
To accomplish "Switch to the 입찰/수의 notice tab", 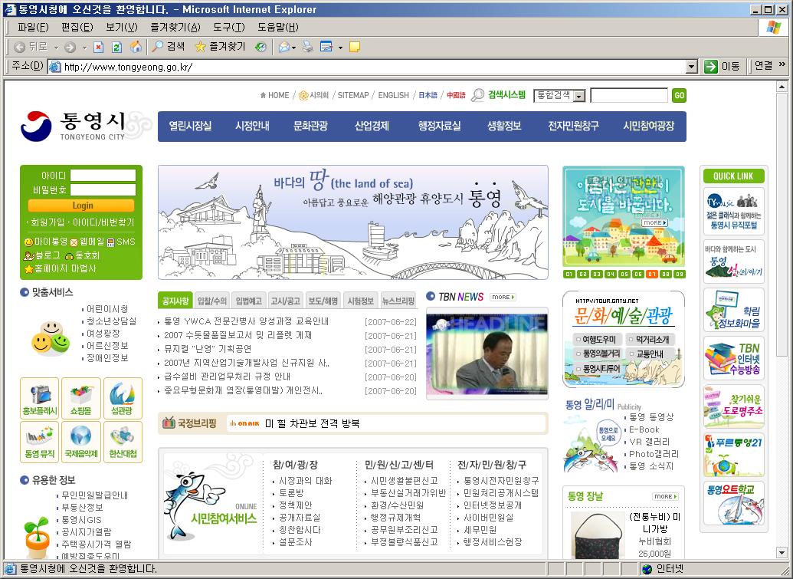I will [x=211, y=301].
